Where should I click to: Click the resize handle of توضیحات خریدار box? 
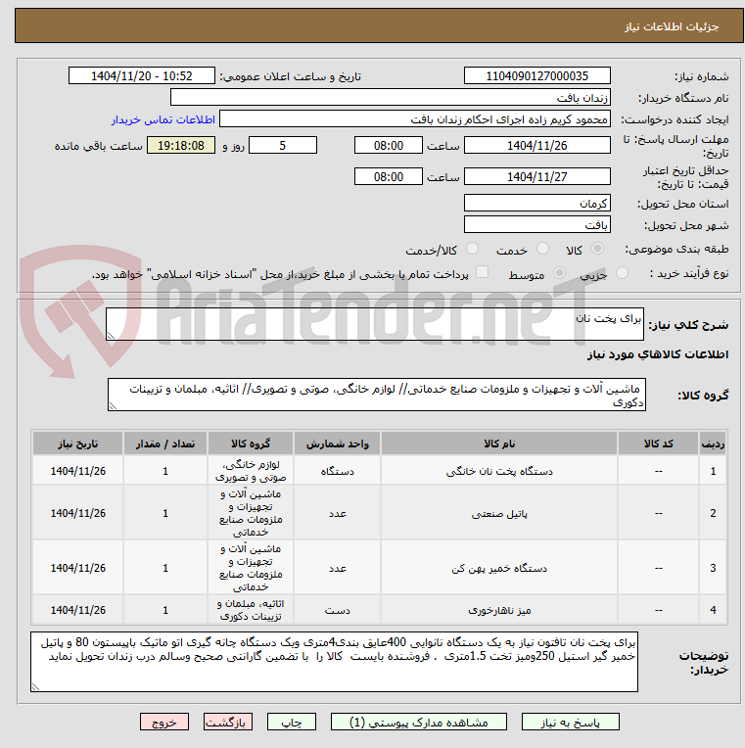coord(35,687)
